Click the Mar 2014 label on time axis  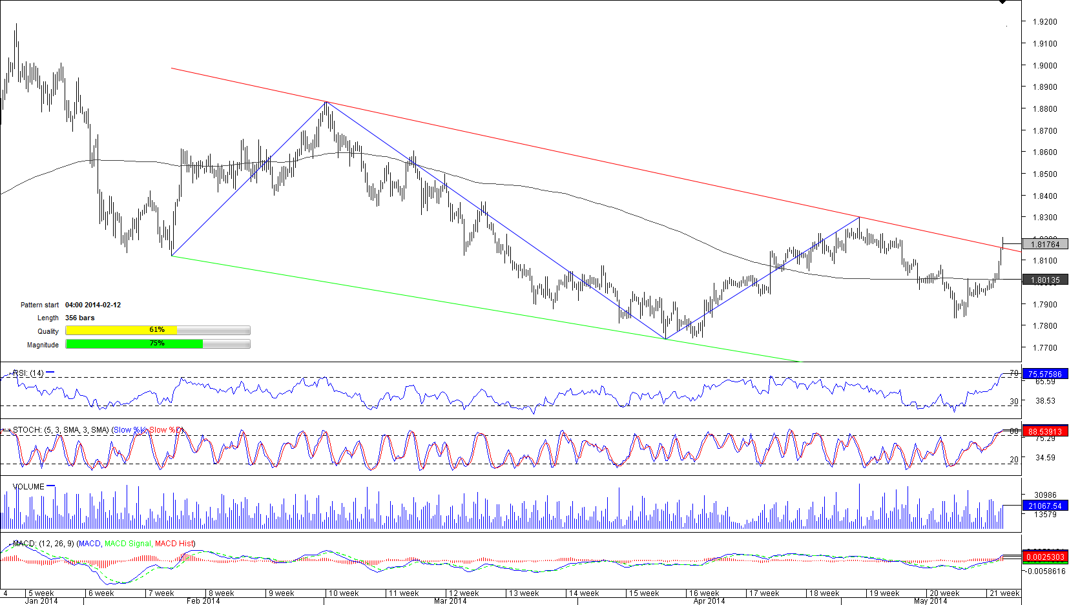click(x=450, y=601)
